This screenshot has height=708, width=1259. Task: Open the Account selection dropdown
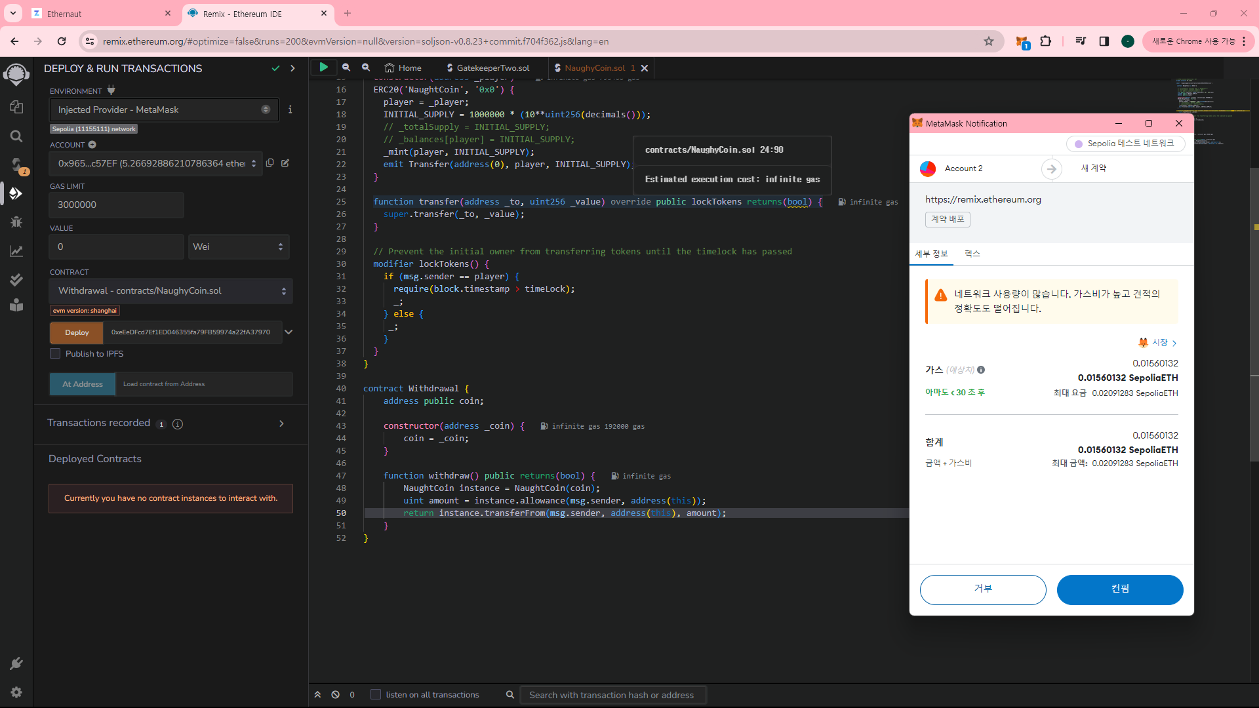pos(155,163)
